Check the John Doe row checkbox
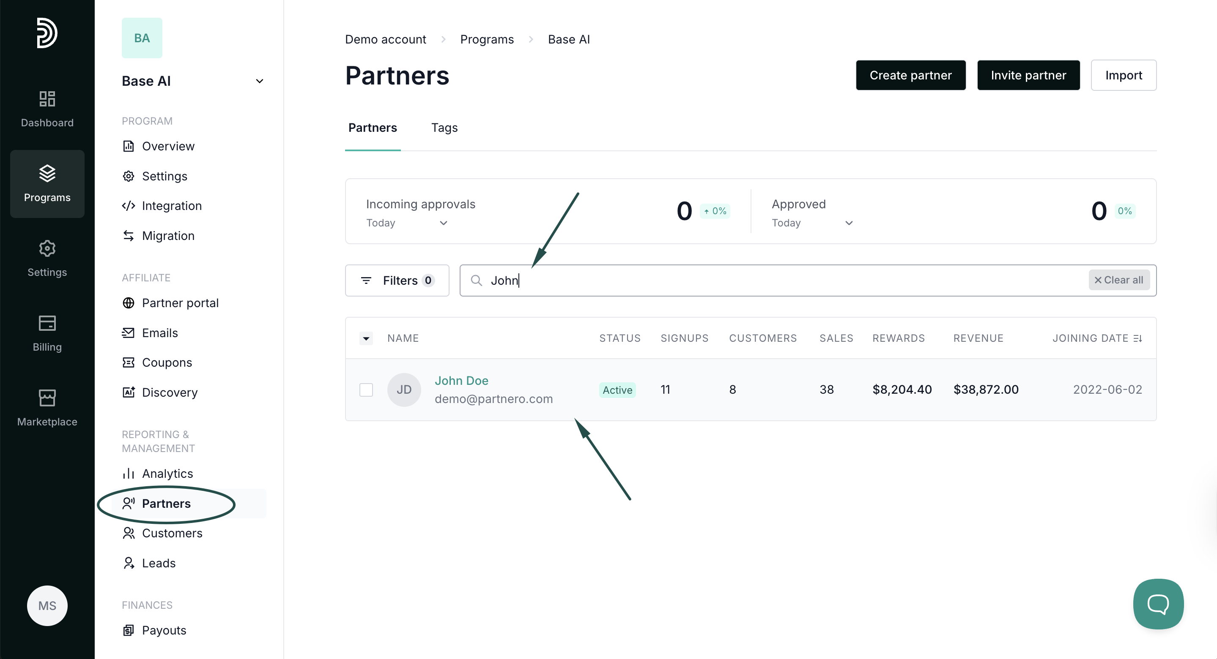1217x659 pixels. point(366,390)
